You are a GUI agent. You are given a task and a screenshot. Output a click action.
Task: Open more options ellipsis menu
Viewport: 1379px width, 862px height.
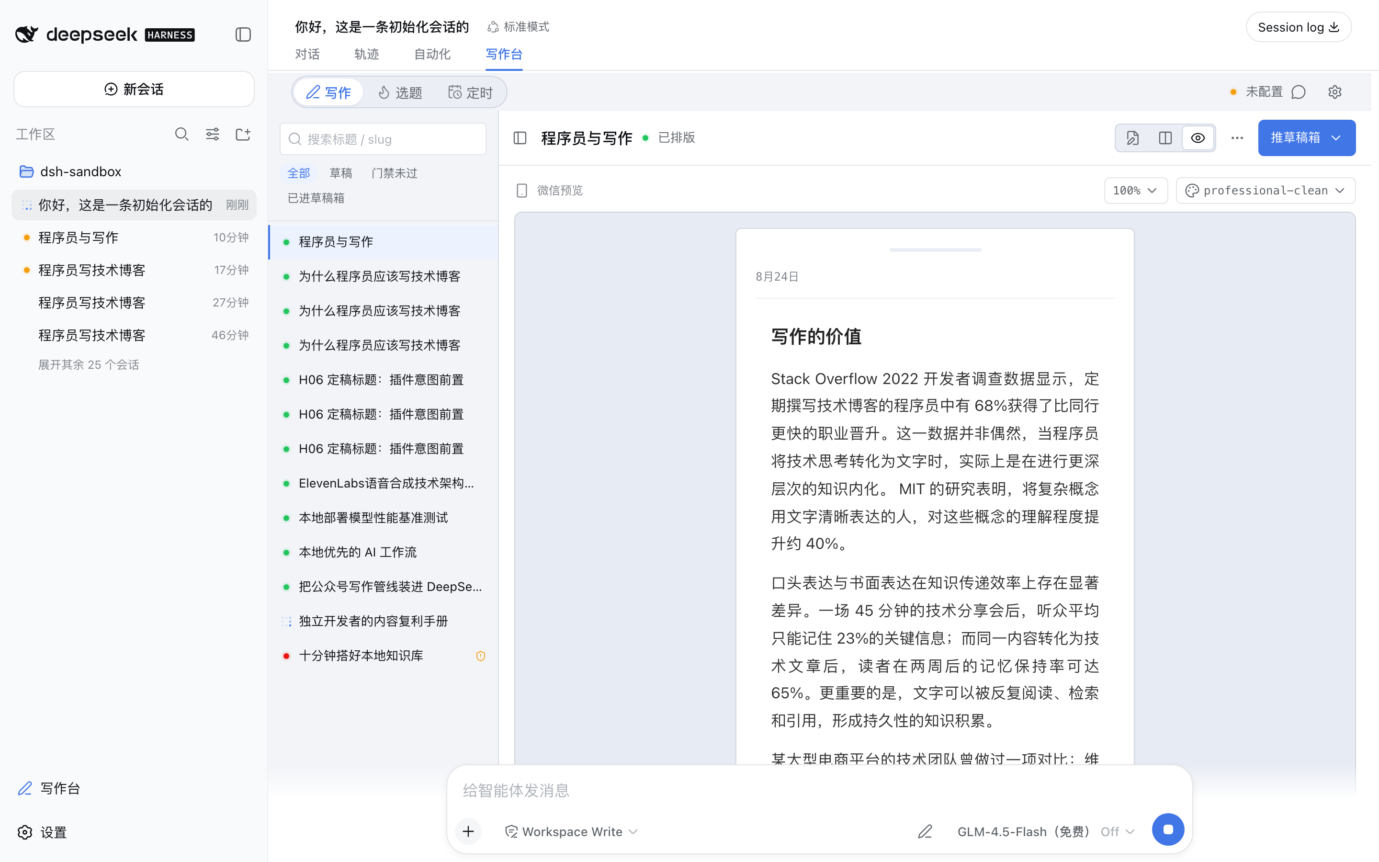click(1236, 138)
